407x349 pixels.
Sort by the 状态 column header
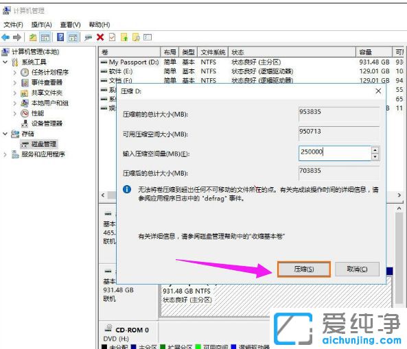point(292,52)
